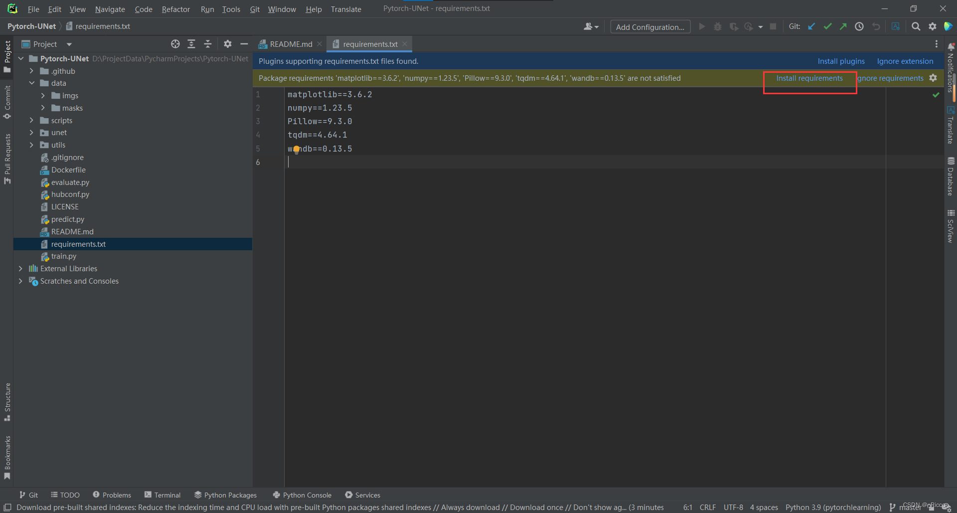957x513 pixels.
Task: Open the Translate right side panel
Action: 951,125
